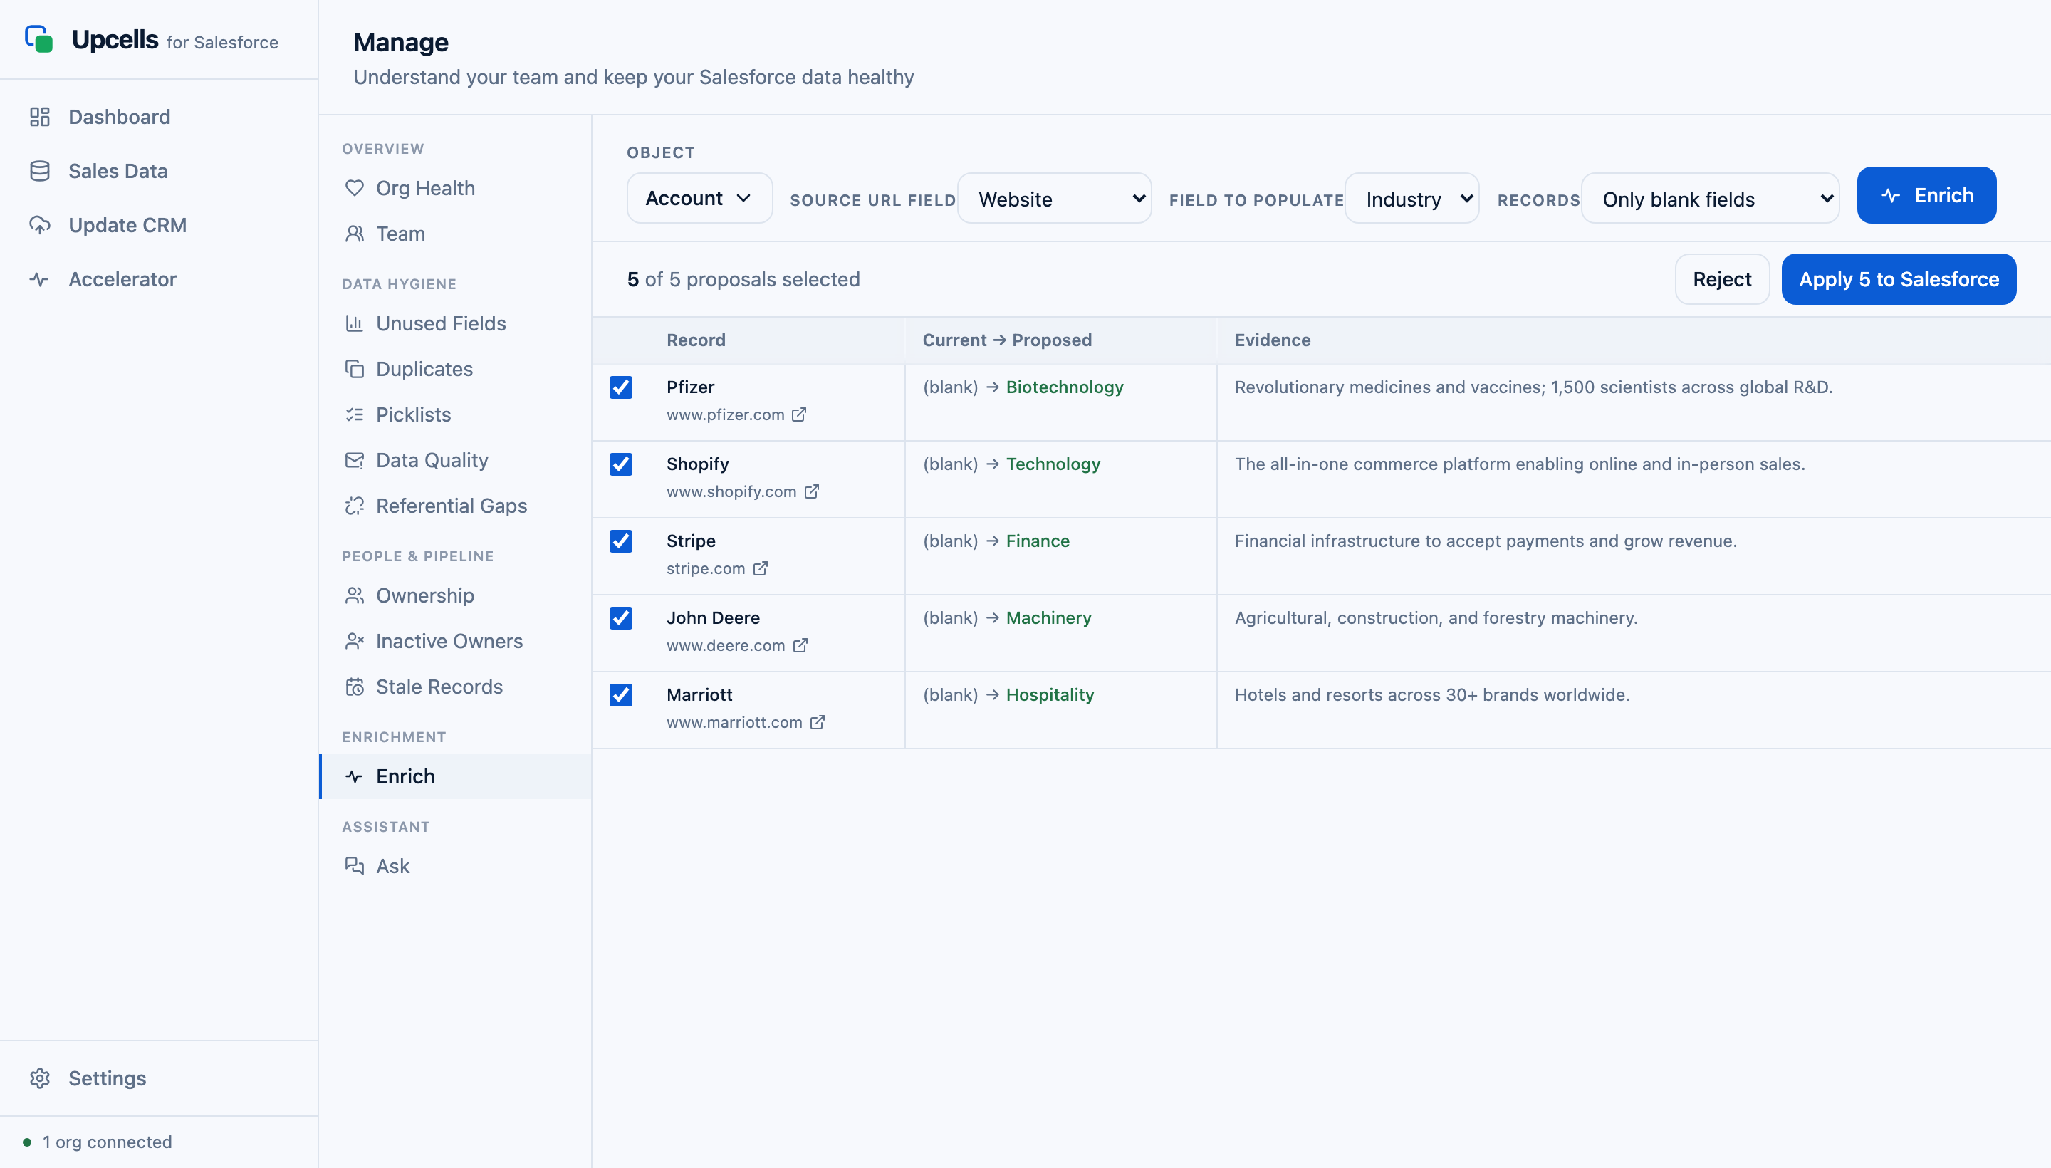This screenshot has height=1168, width=2051.
Task: Select Unused Fields under Data Hygiene
Action: (x=456, y=323)
